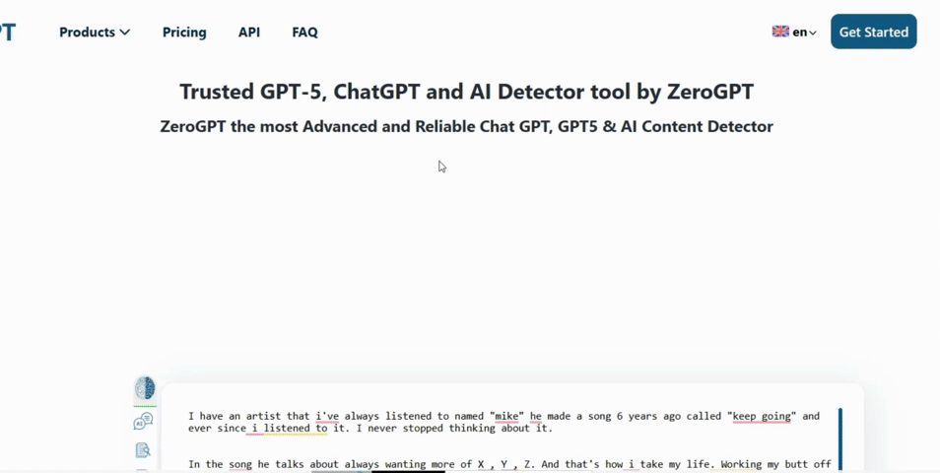This screenshot has height=473, width=940.
Task: Open the en language selector
Action: click(x=794, y=33)
